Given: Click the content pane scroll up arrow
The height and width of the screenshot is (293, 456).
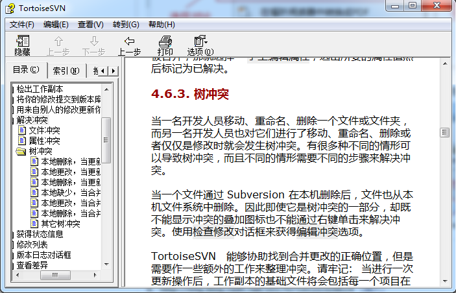Looking at the screenshot, I should point(445,64).
